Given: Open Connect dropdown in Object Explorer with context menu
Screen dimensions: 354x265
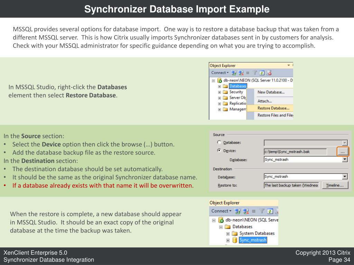Looking at the screenshot, I should point(220,72).
